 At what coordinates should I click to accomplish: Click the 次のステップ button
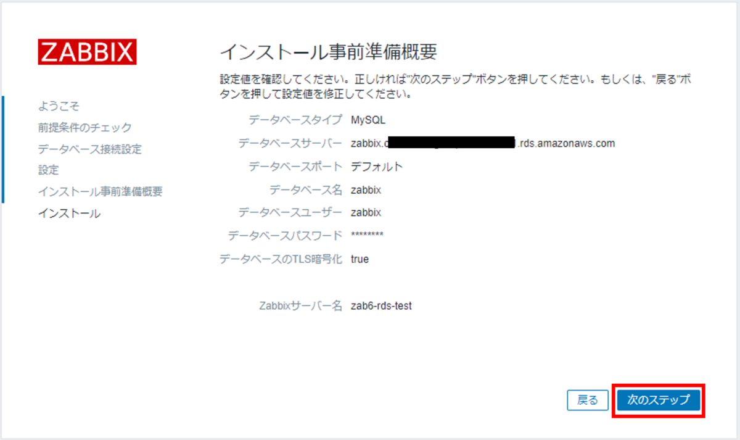(x=659, y=400)
